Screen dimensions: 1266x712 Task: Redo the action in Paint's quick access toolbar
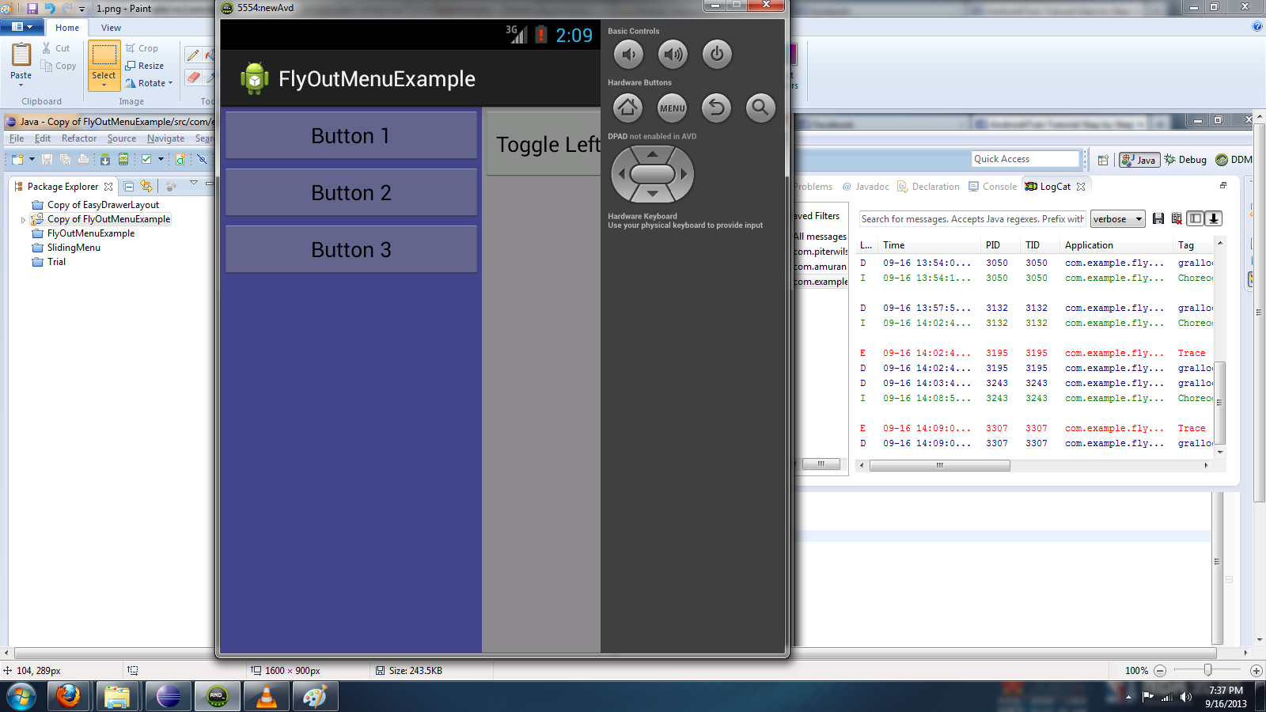tap(67, 8)
